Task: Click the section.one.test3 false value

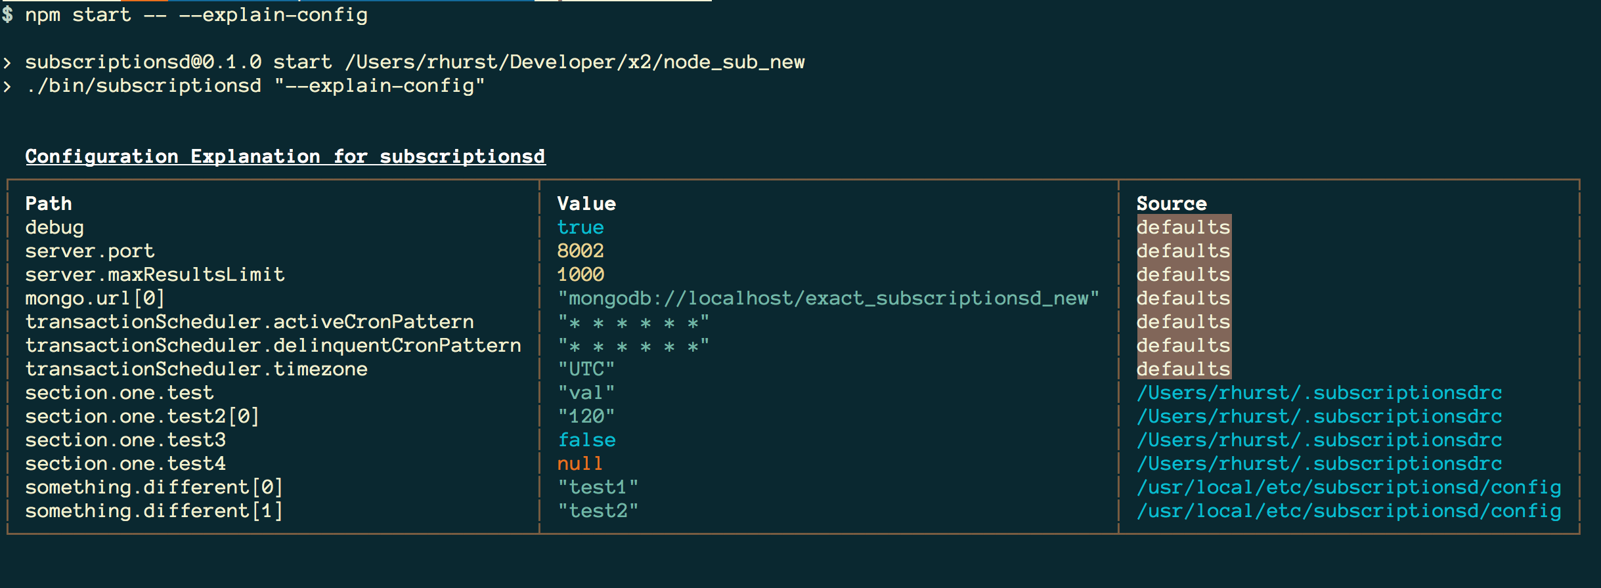Action: [586, 440]
